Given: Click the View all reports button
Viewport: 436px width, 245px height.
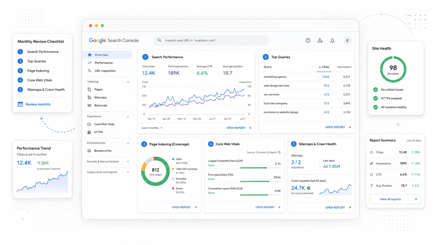Looking at the screenshot, I should 395,199.
